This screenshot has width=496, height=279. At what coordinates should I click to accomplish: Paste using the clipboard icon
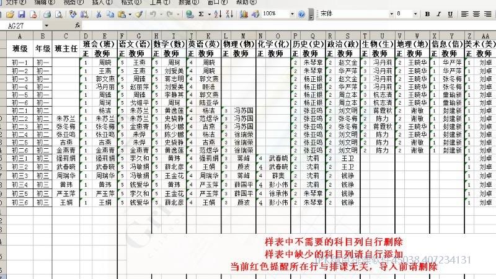coord(122,14)
